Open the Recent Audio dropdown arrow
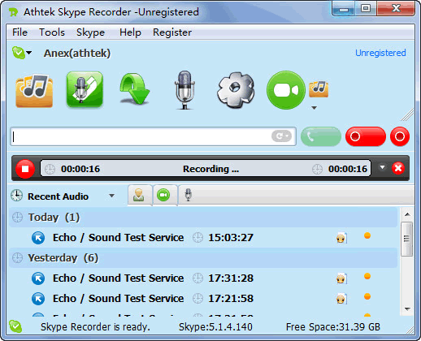The width and height of the screenshot is (421, 341). [111, 196]
